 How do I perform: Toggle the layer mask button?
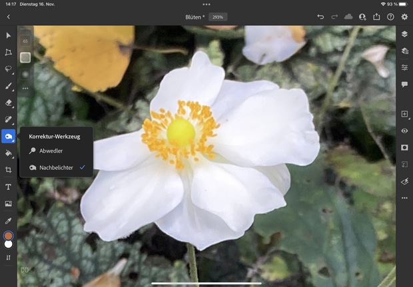coord(404,147)
